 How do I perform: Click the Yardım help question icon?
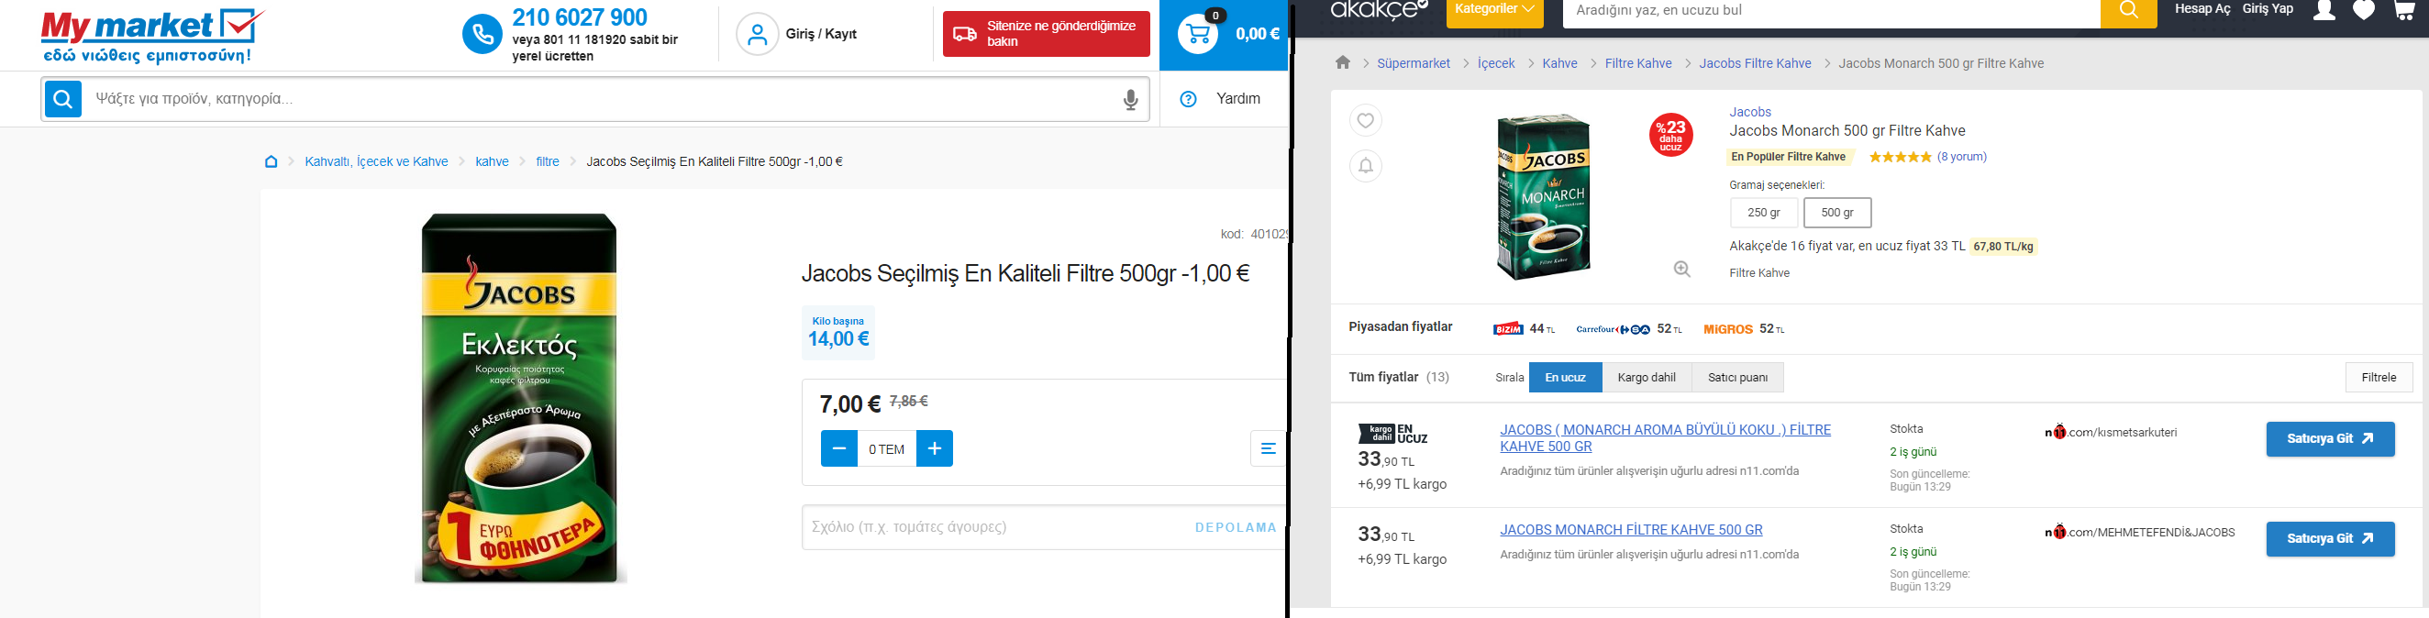click(x=1188, y=99)
